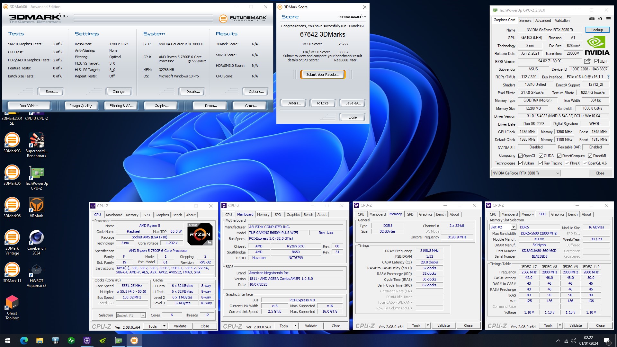Image resolution: width=617 pixels, height=347 pixels.
Task: Click the Bus Interface question mark in GPU-Z
Action: (x=608, y=77)
